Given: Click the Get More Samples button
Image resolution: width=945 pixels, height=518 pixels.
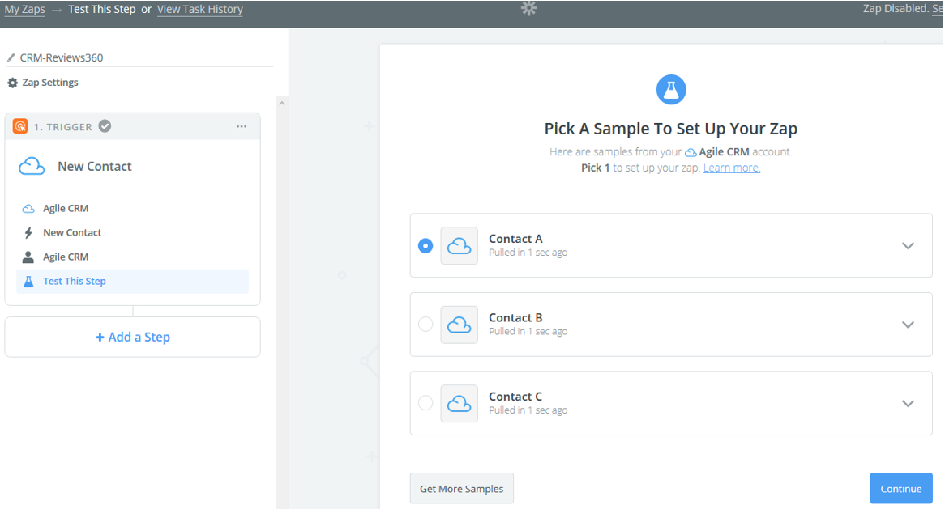Looking at the screenshot, I should click(462, 489).
